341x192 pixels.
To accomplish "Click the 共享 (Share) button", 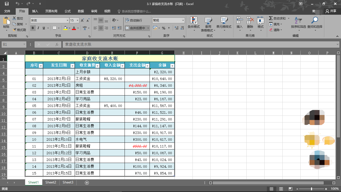I will (x=331, y=11).
